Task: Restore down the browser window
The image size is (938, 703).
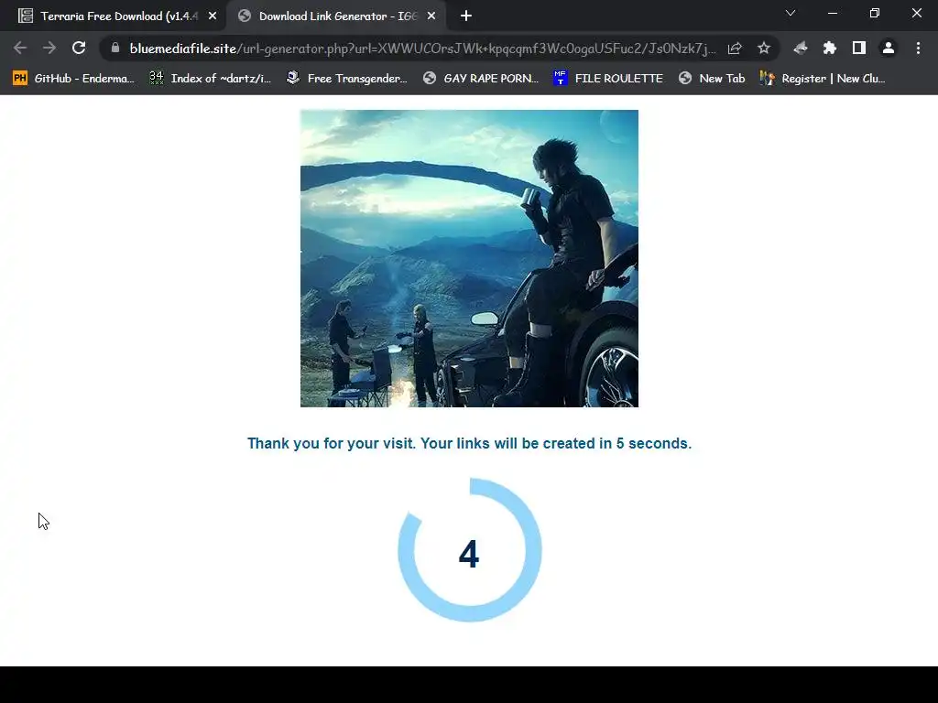Action: (874, 13)
